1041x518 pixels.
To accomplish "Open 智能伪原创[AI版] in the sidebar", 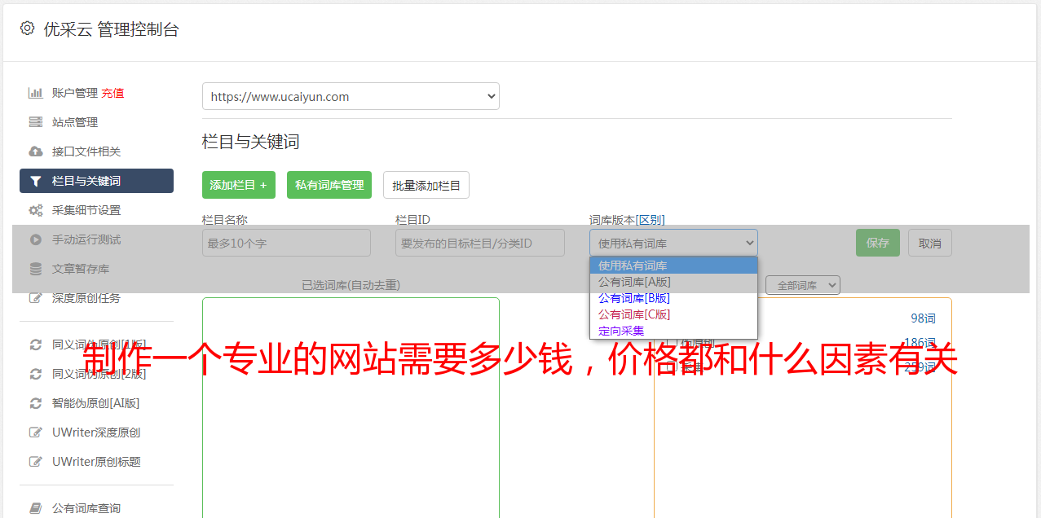I will point(96,403).
